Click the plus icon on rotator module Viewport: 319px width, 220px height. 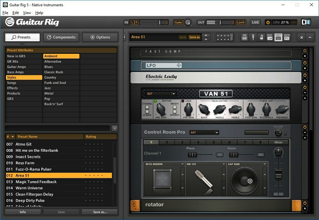pos(305,208)
